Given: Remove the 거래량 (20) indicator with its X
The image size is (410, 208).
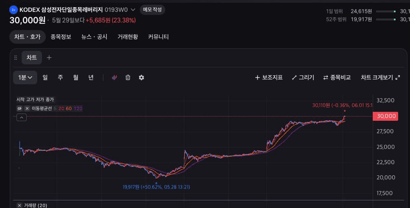Looking at the screenshot, I should pos(19,205).
